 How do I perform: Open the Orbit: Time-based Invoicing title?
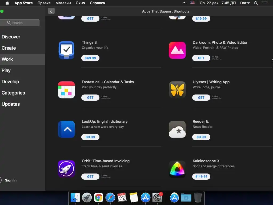coord(106,161)
